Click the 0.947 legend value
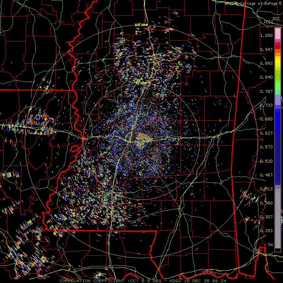283x283 pixels. pyautogui.click(x=266, y=49)
